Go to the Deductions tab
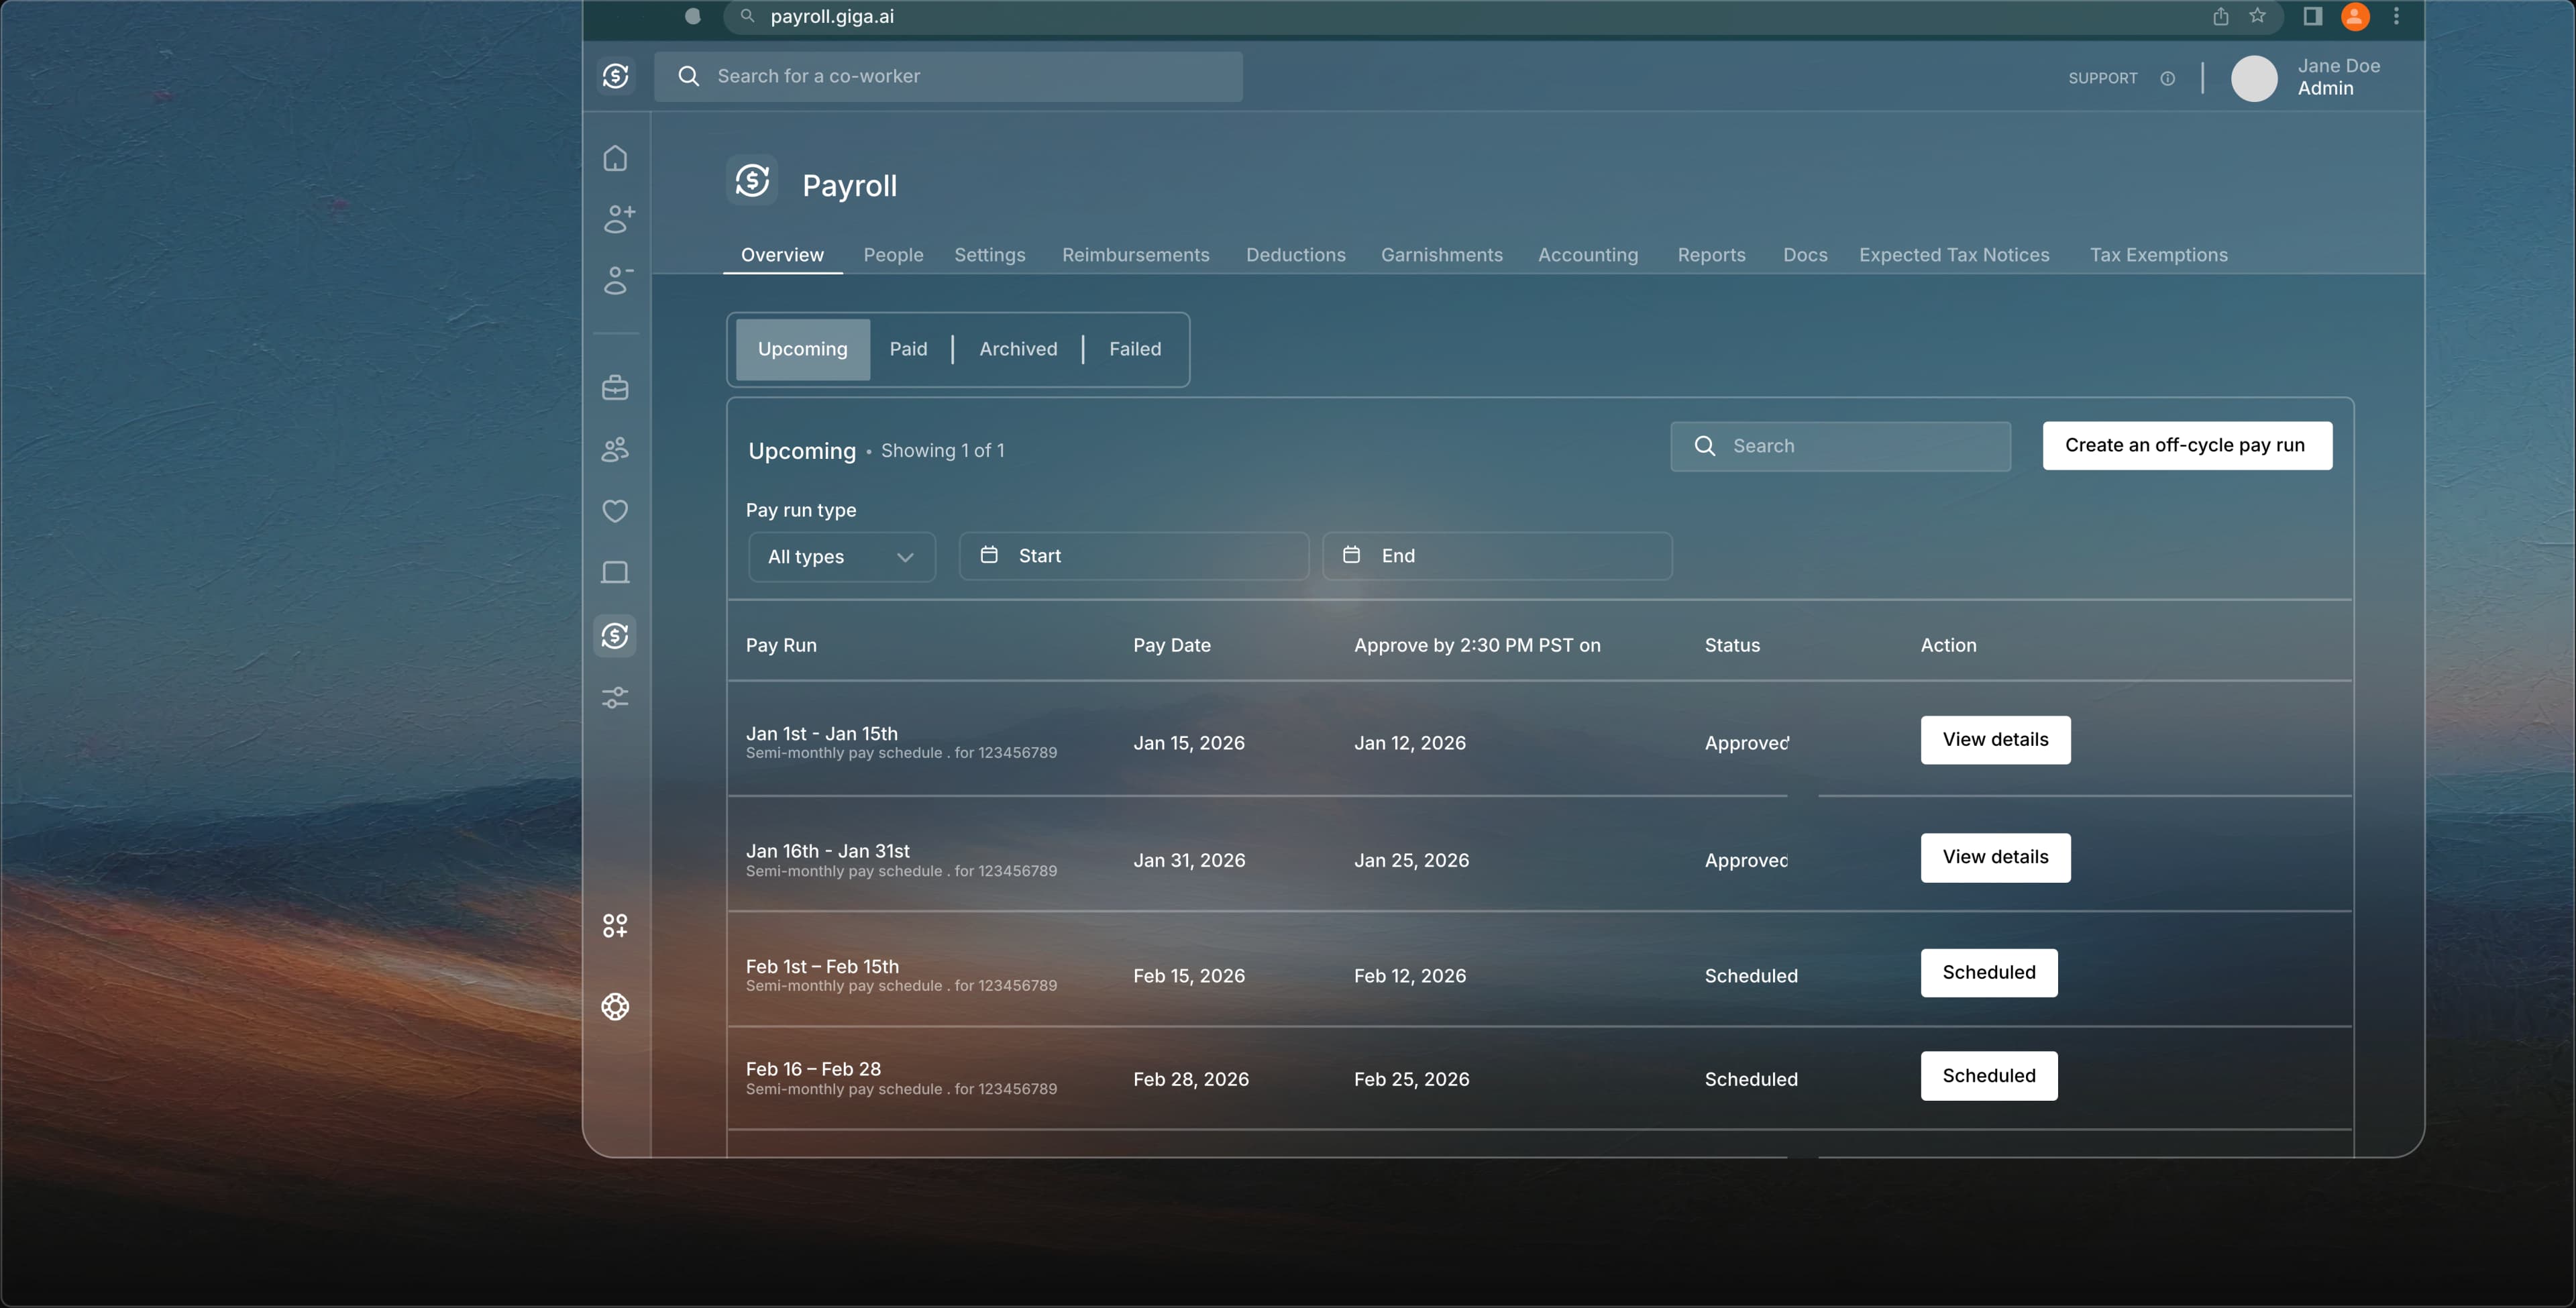Image resolution: width=2576 pixels, height=1308 pixels. tap(1295, 255)
